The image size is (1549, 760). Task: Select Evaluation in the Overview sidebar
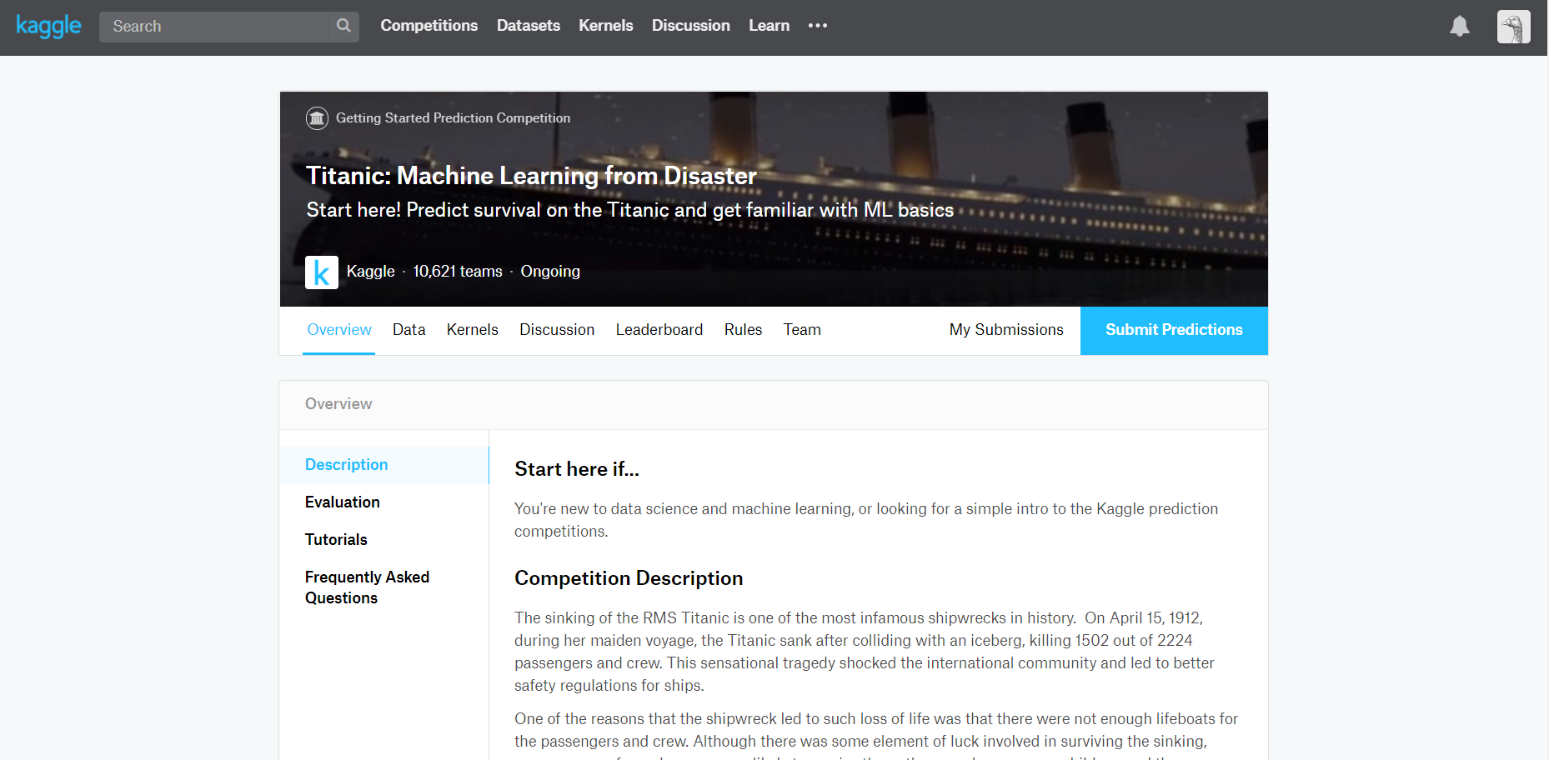click(x=342, y=502)
